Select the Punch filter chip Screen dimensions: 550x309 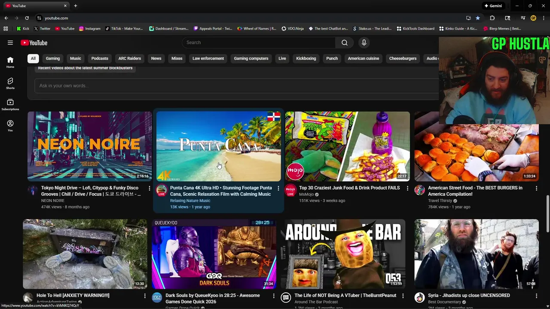(x=332, y=58)
